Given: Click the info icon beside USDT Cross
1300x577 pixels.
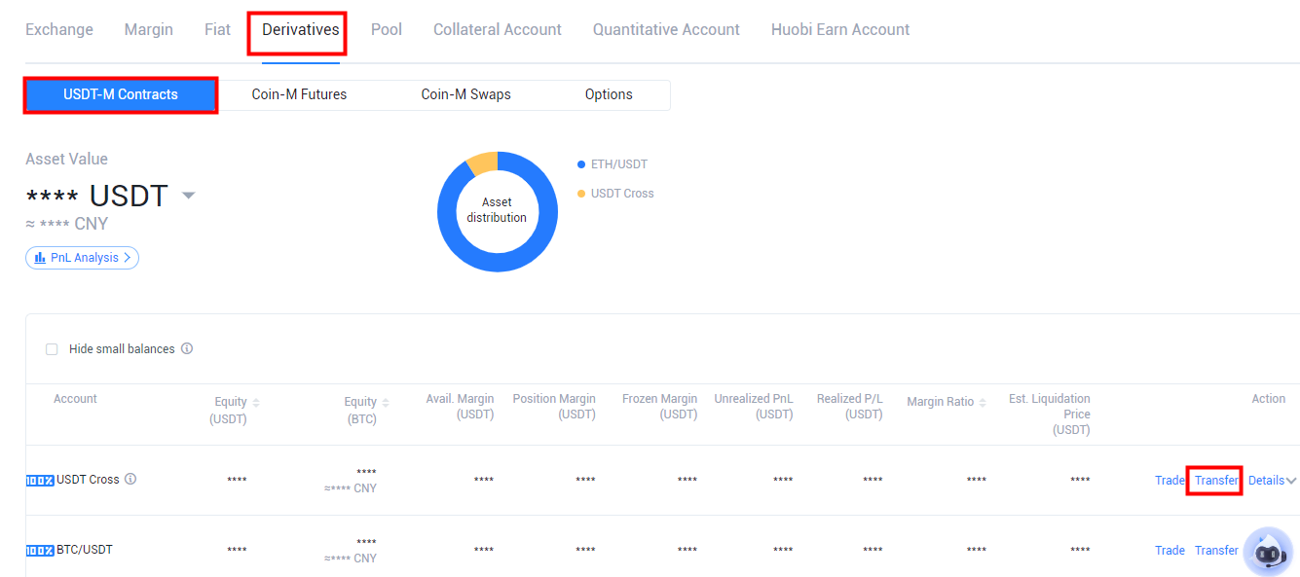Looking at the screenshot, I should click(x=130, y=479).
